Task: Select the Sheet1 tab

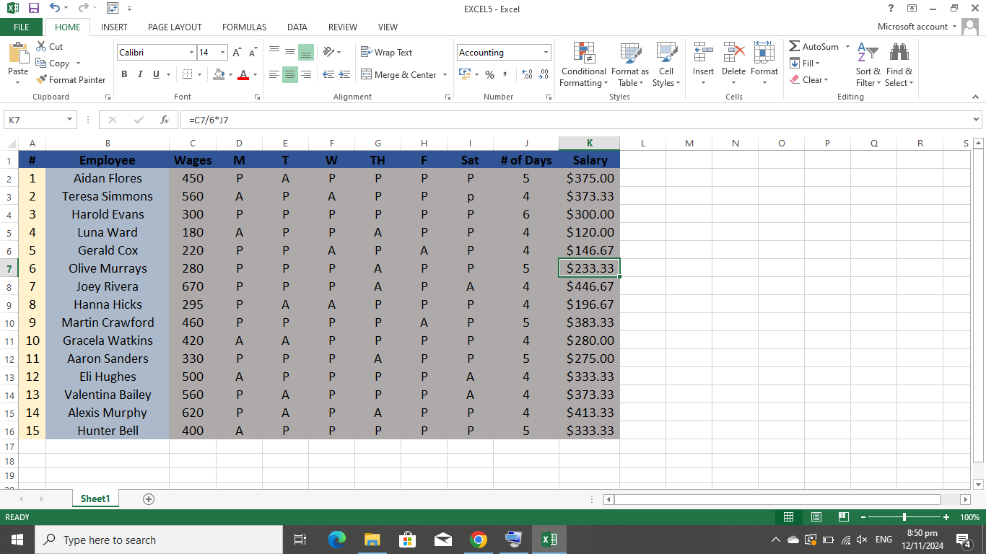Action: [x=95, y=498]
